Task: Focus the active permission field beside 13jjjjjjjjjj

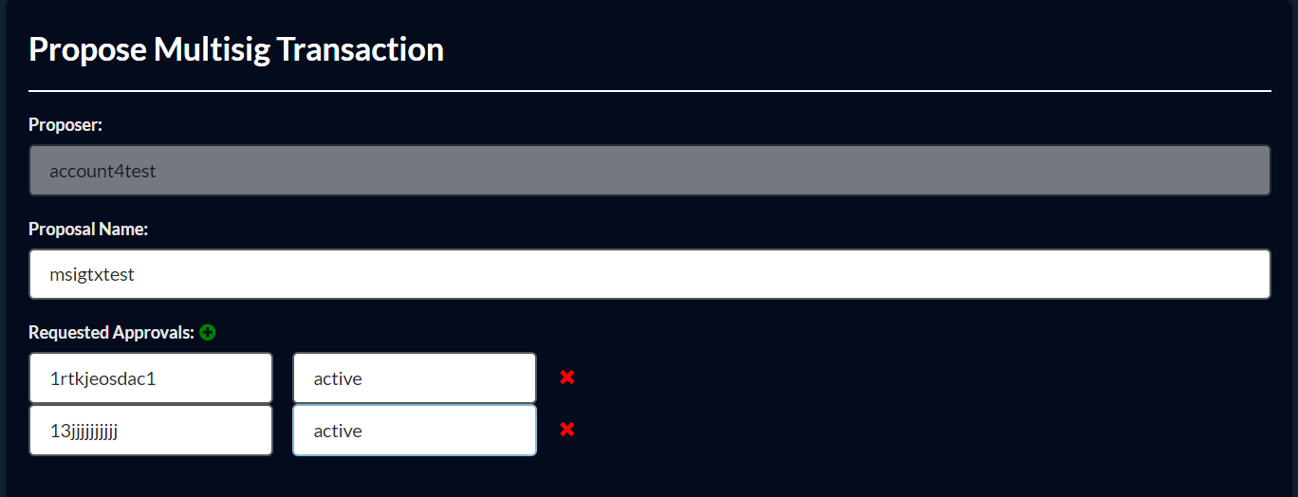Action: (415, 431)
